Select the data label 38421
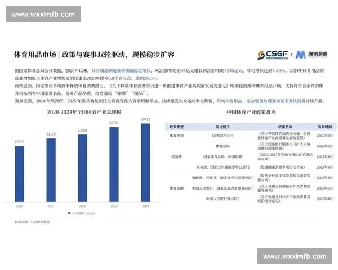The width and height of the screenshot is (338, 270). coord(145,119)
